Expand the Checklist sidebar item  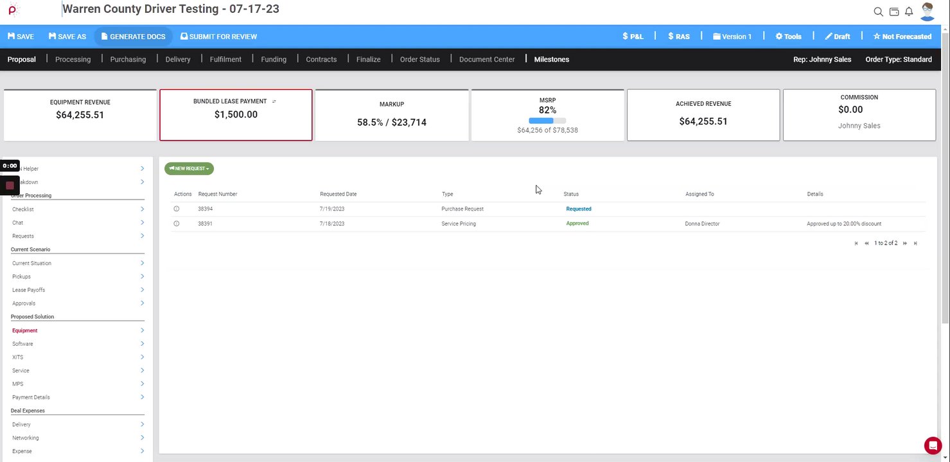click(x=142, y=209)
